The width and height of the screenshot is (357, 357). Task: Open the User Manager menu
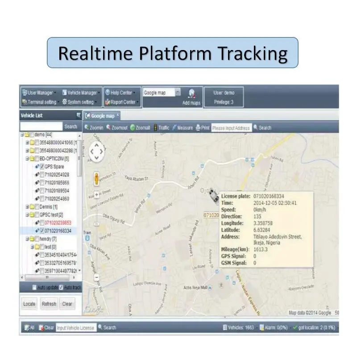pyautogui.click(x=39, y=93)
